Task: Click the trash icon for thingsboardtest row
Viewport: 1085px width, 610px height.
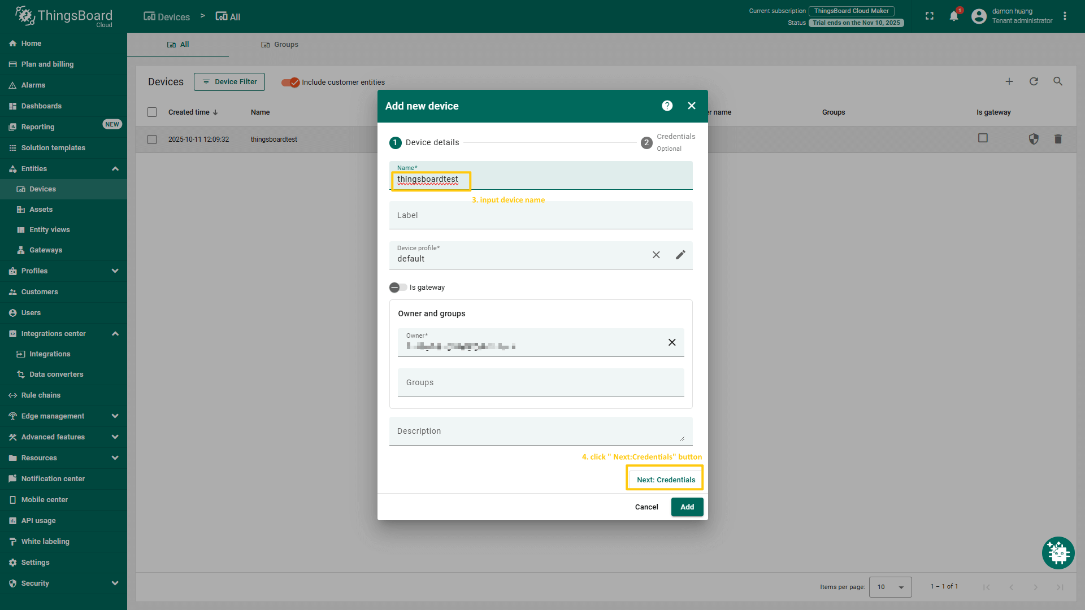Action: pyautogui.click(x=1058, y=139)
